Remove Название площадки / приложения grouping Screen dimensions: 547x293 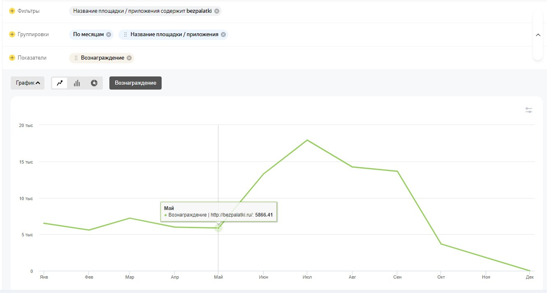click(x=223, y=35)
